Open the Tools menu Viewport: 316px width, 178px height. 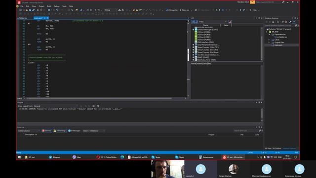pos(64,6)
